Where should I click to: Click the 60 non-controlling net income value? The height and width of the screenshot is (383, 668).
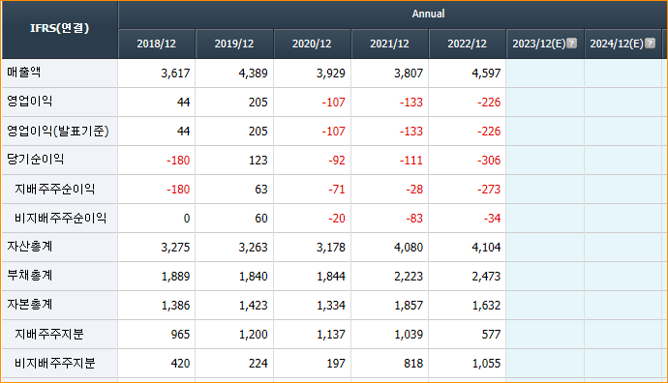261,219
